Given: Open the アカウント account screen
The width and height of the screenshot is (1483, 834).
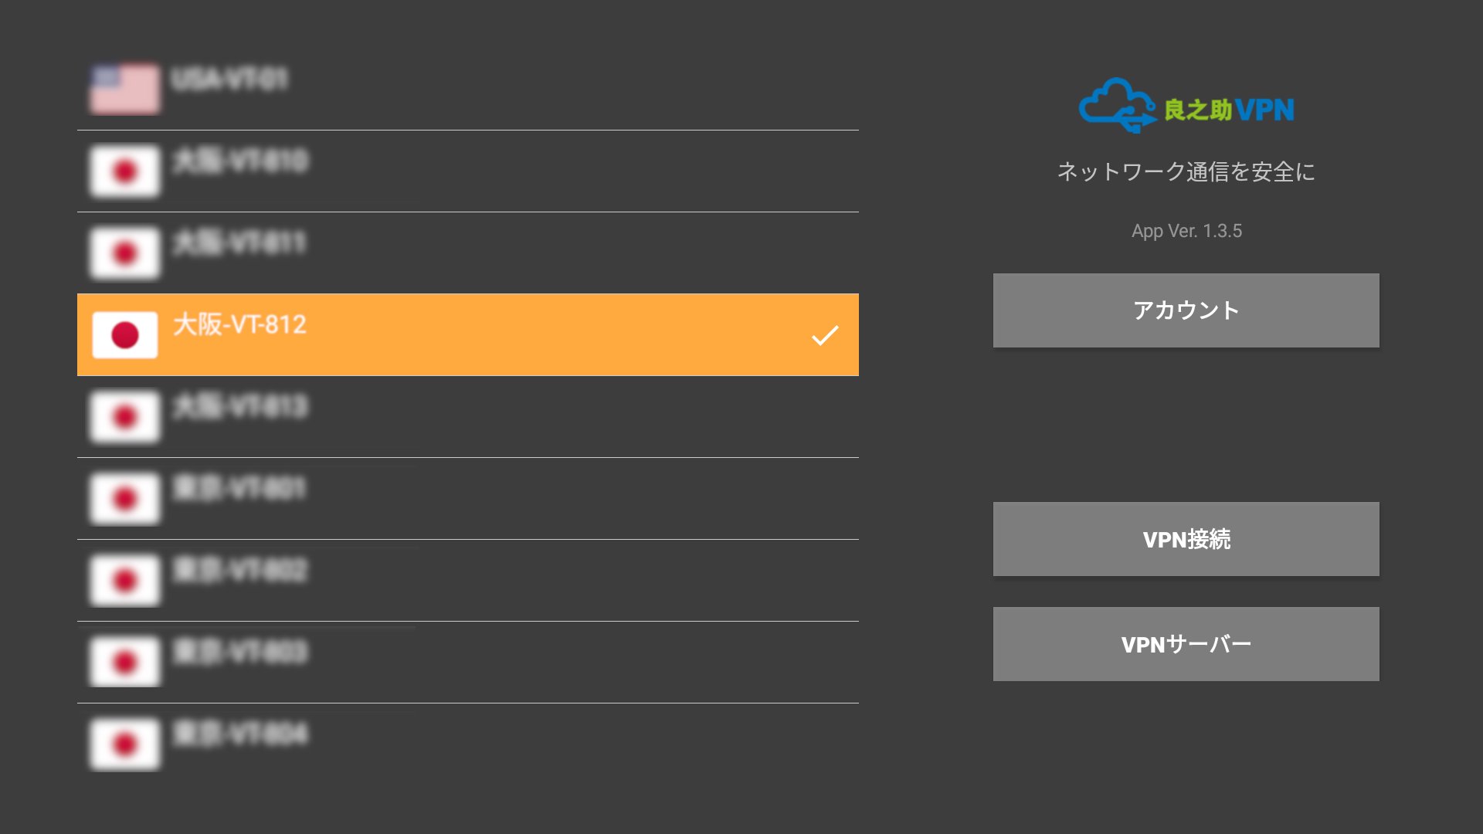Looking at the screenshot, I should pos(1186,310).
